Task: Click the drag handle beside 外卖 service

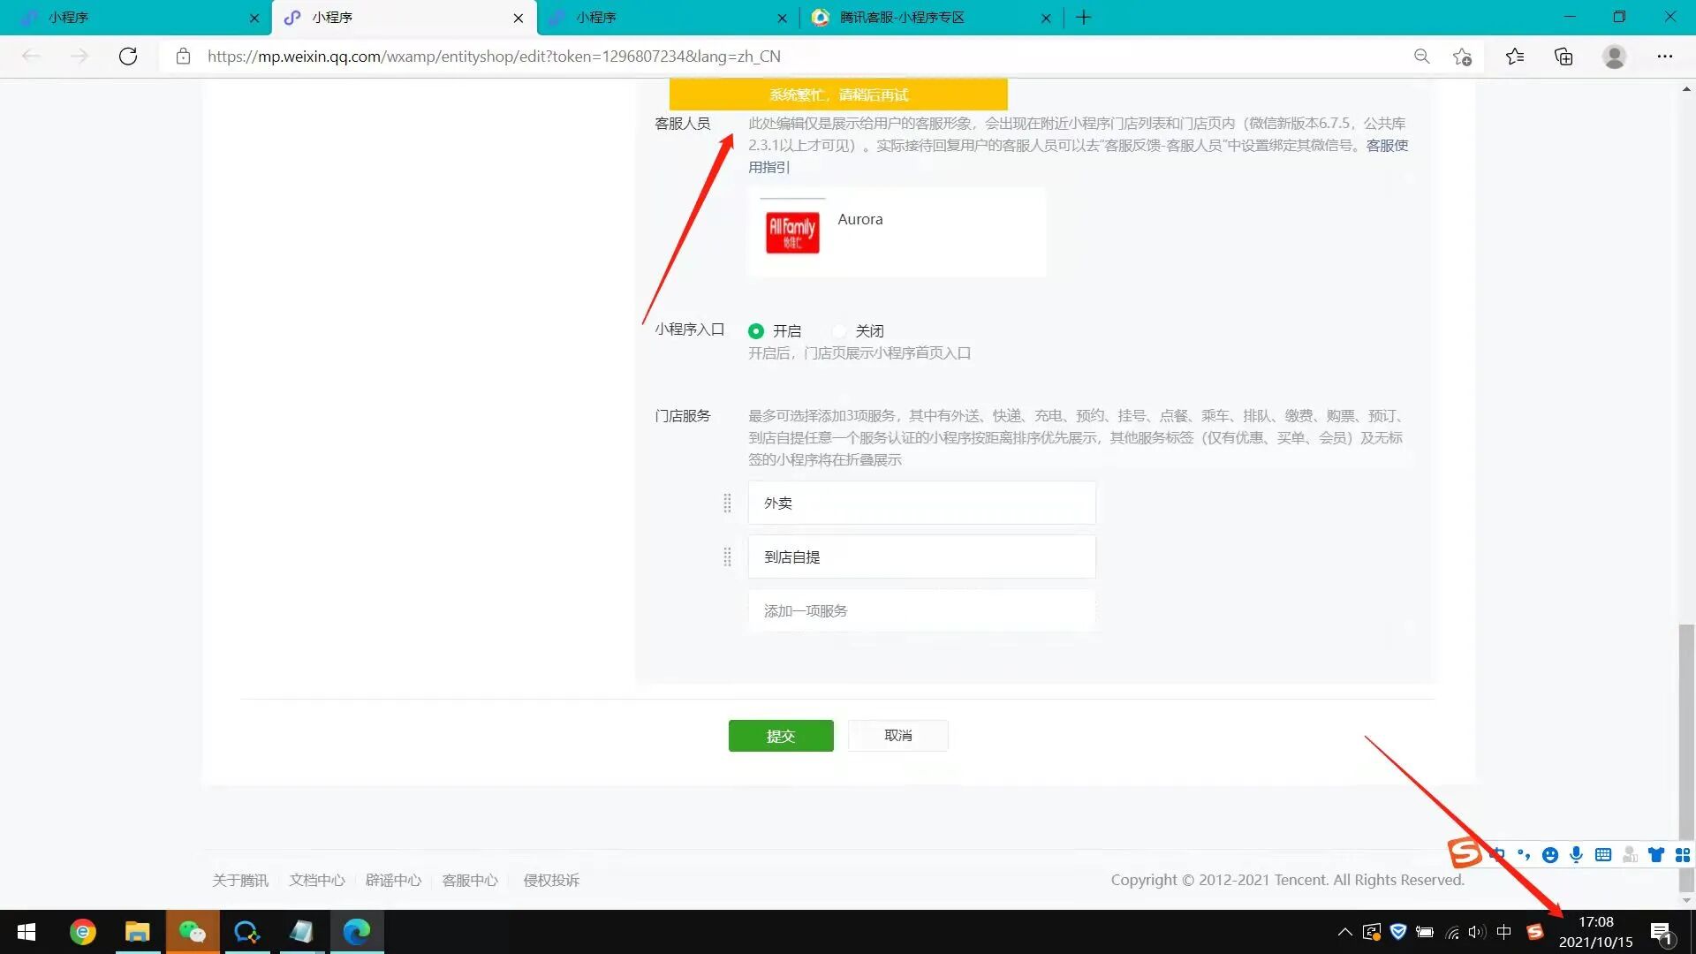Action: pos(727,503)
